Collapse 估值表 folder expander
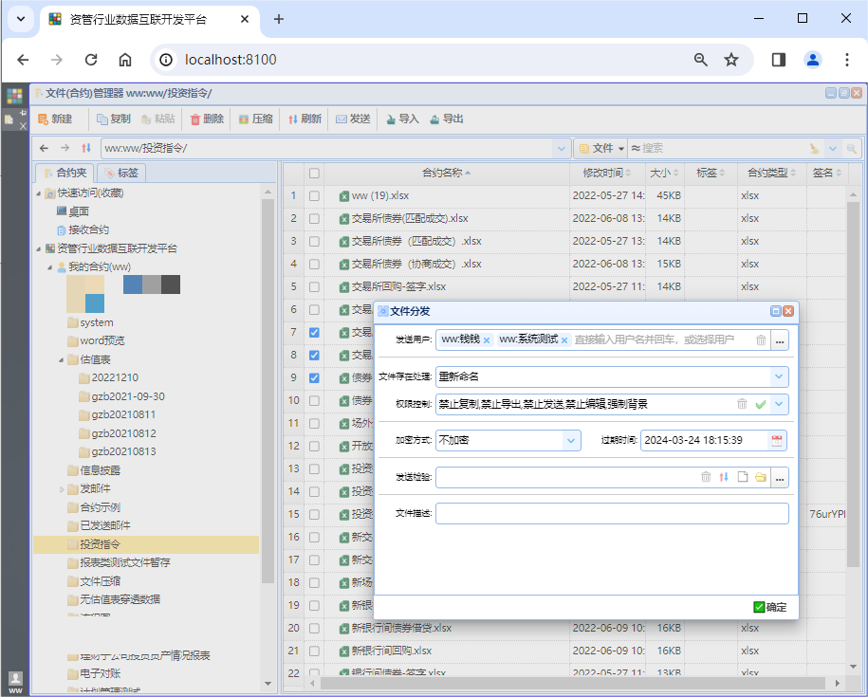This screenshot has width=868, height=697. (61, 360)
